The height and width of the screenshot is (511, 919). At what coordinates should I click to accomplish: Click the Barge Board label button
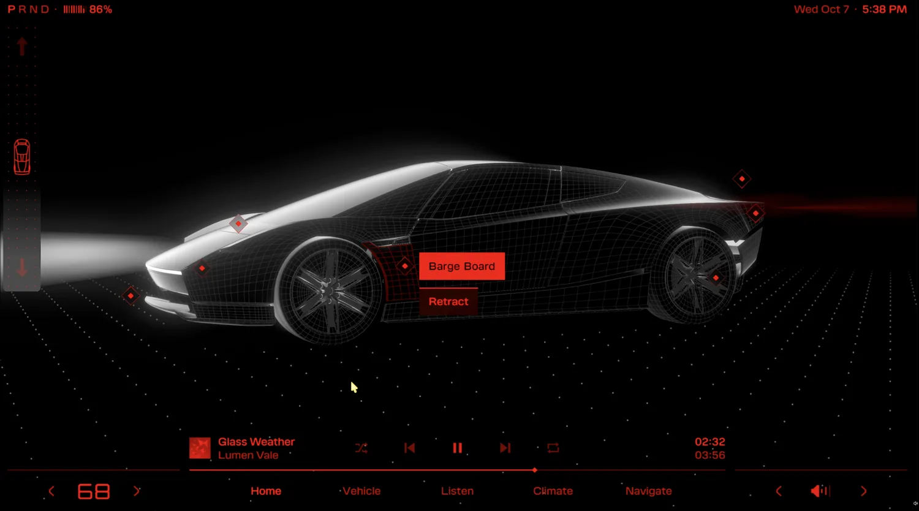462,266
